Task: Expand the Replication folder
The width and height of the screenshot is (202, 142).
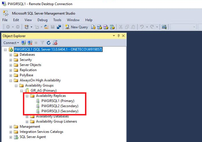Action: (11, 70)
